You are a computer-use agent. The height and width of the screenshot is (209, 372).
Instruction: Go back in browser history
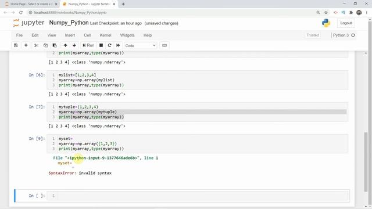click(5, 13)
